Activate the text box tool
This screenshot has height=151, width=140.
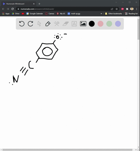[74, 24]
